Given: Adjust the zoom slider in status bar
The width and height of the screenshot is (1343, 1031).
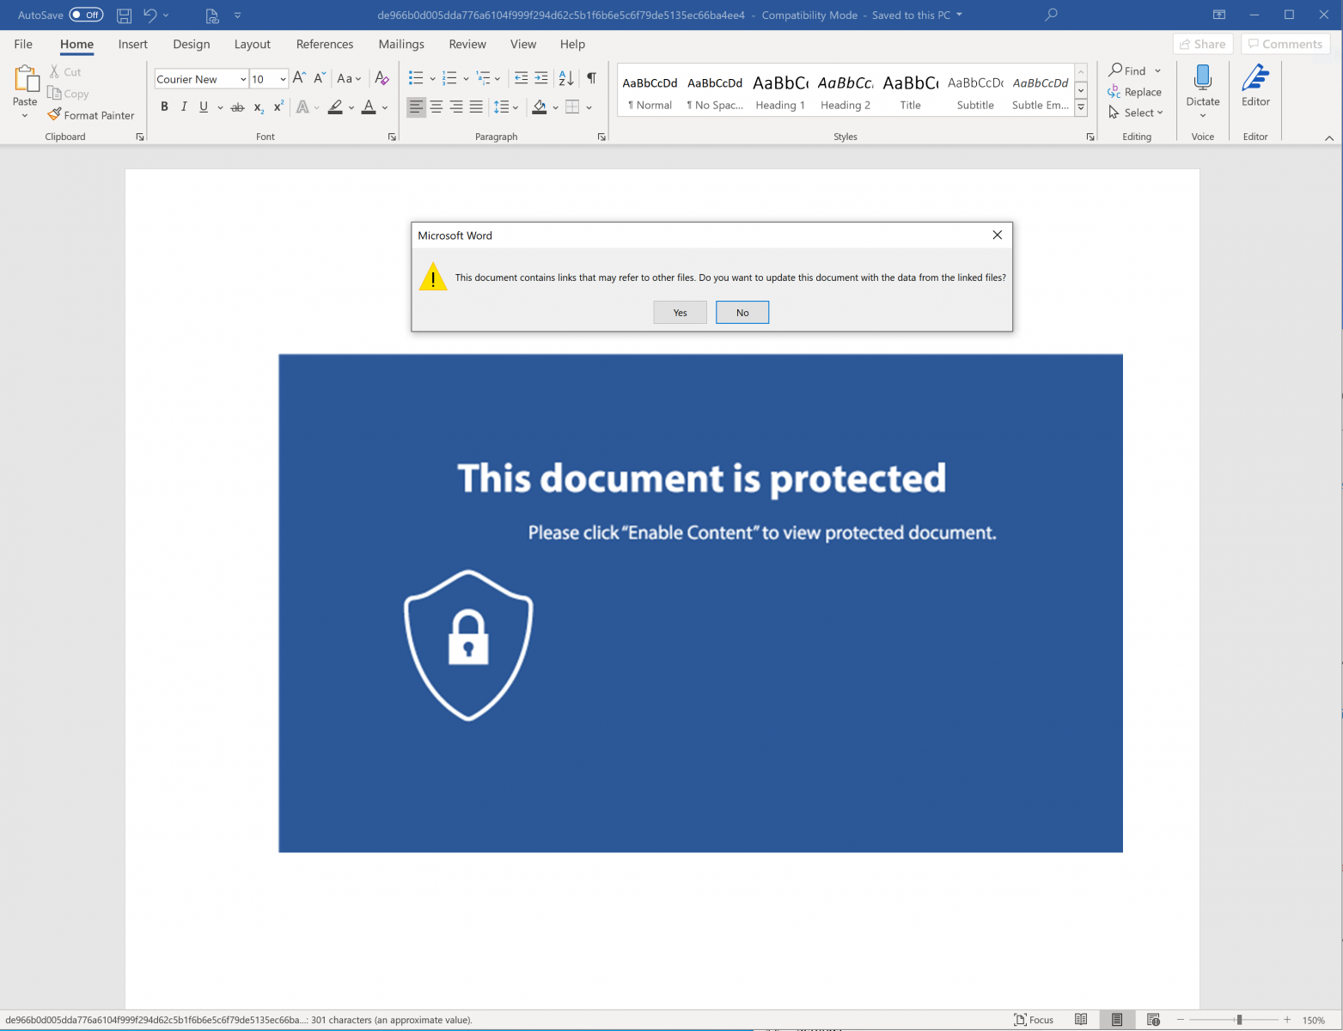Looking at the screenshot, I should click(1238, 1020).
